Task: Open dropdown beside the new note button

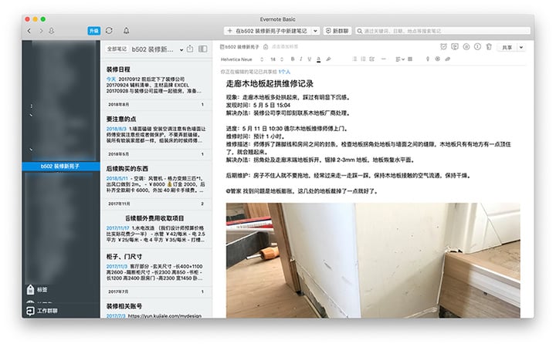Action: (316, 31)
